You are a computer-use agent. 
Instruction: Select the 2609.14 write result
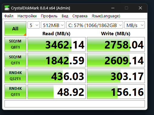(116, 60)
